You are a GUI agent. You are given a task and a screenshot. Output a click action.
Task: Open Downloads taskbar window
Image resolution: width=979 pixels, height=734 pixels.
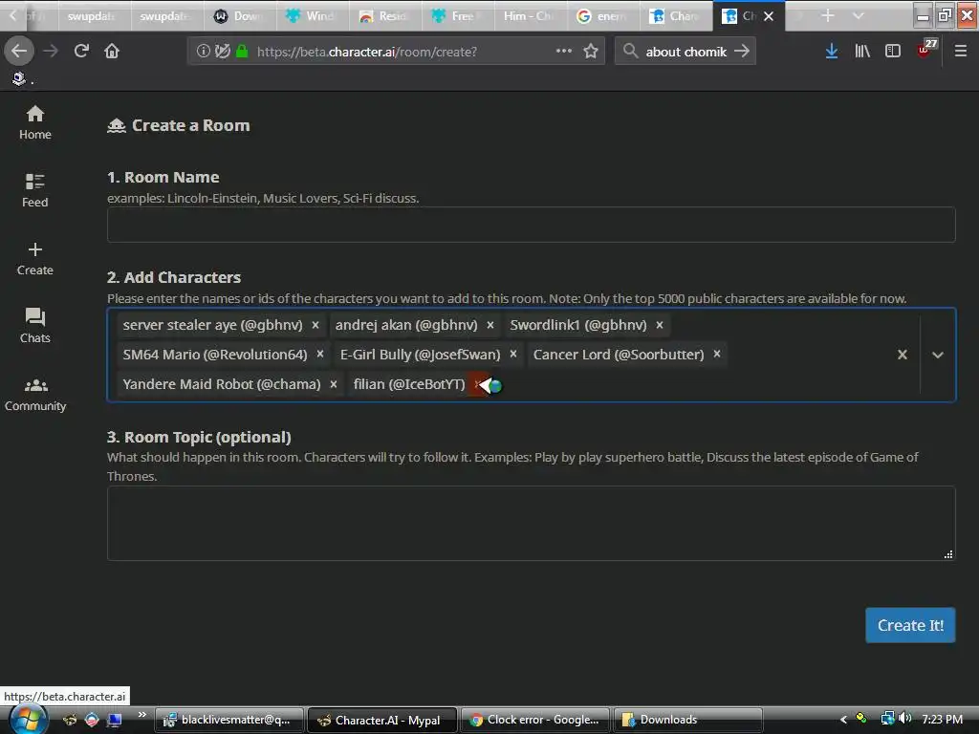(x=688, y=720)
